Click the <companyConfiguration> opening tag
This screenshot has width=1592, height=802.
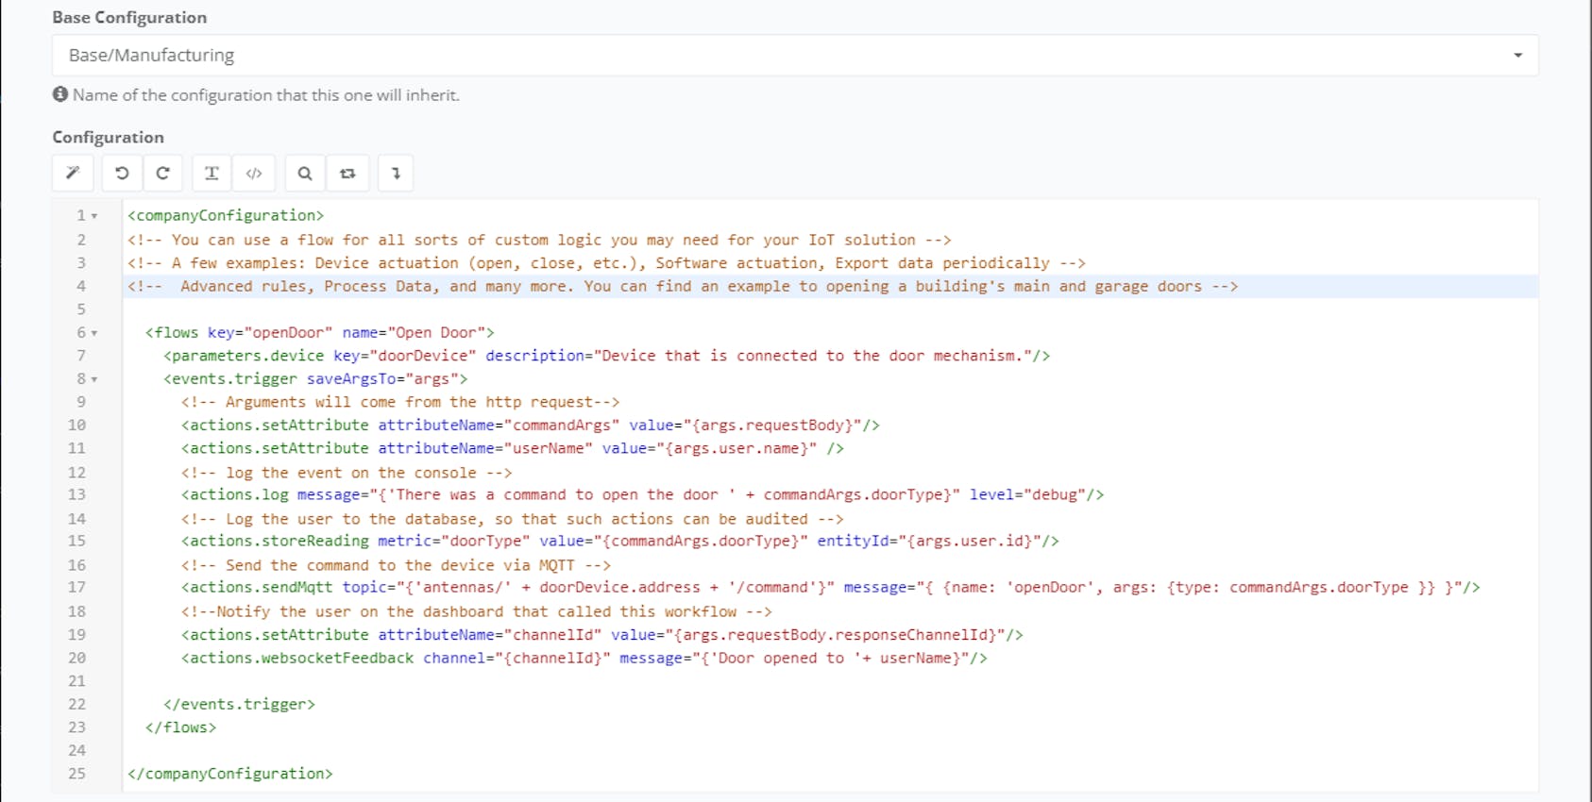[226, 216]
